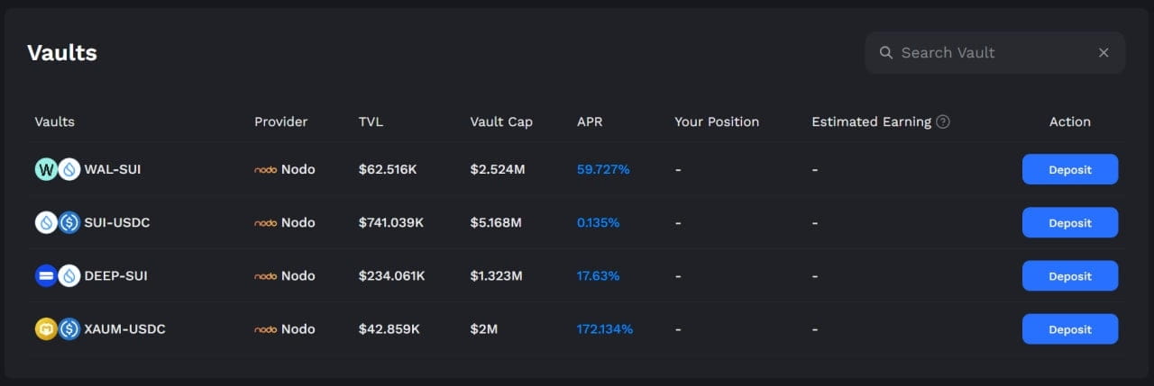Select the DEEP-SUI vault name

click(115, 276)
